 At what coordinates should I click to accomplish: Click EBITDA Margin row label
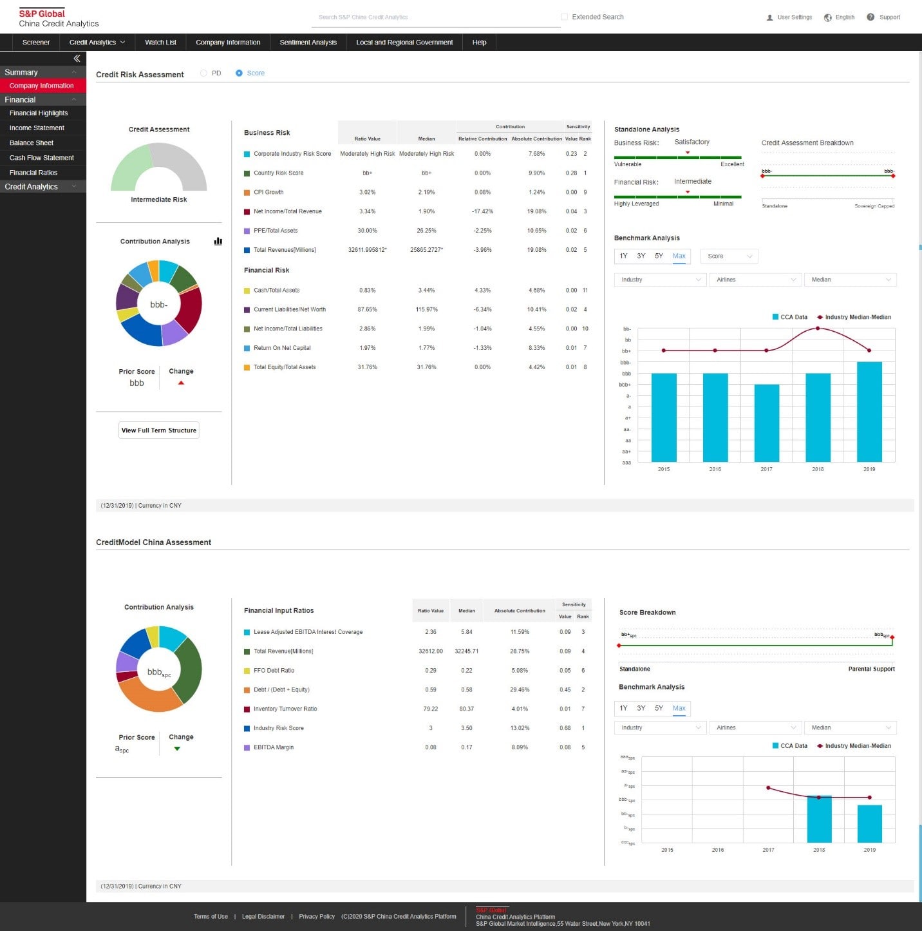(273, 747)
